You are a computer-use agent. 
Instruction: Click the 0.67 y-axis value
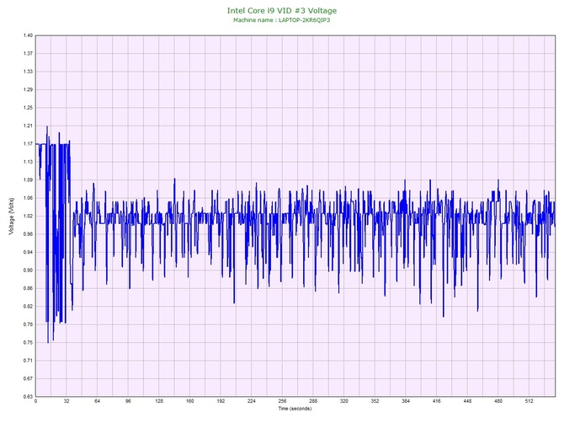click(x=28, y=378)
